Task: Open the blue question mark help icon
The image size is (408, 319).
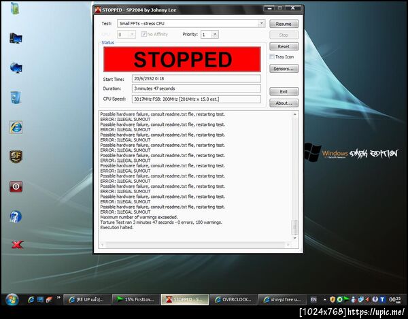Action: [x=16, y=216]
